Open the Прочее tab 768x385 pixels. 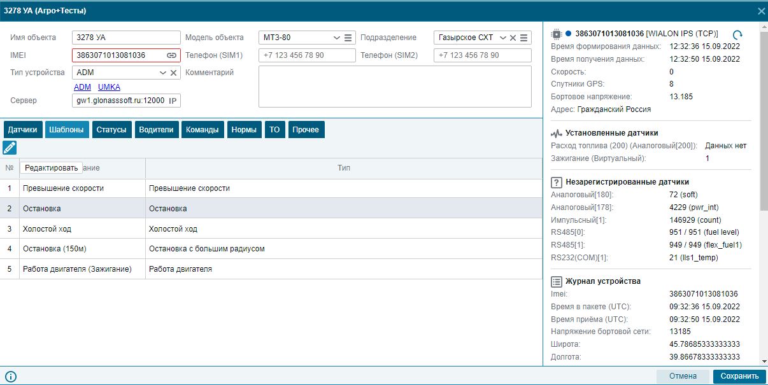pos(306,130)
